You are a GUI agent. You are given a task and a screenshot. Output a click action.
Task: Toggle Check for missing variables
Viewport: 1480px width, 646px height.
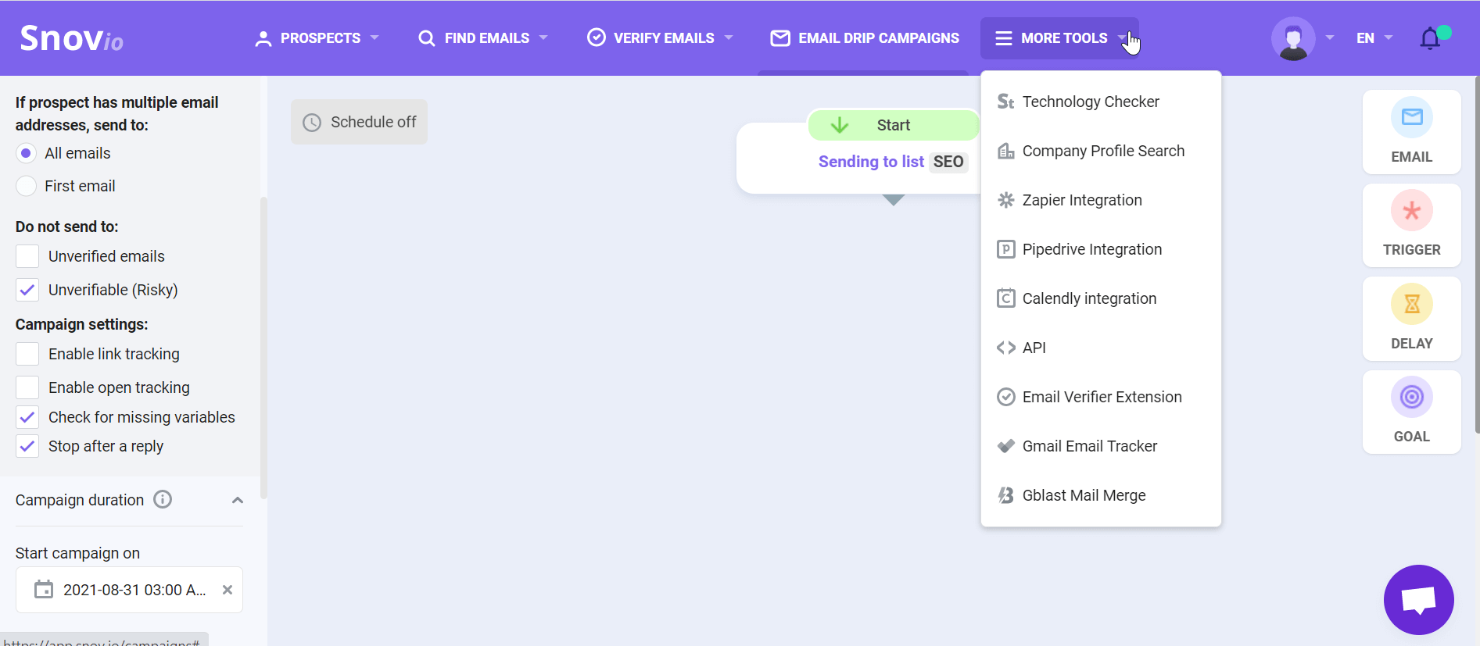click(27, 417)
